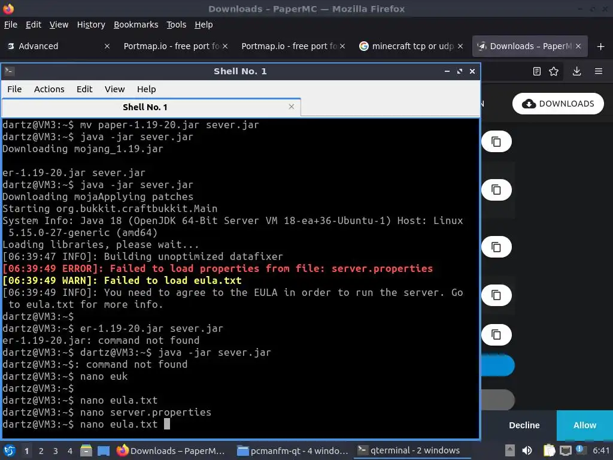Image resolution: width=613 pixels, height=460 pixels.
Task: Click the terminal icon in qterminal title bar
Action: (x=10, y=71)
